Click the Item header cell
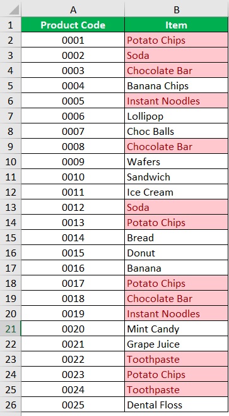Screen dimensions: 229x416 (176, 25)
